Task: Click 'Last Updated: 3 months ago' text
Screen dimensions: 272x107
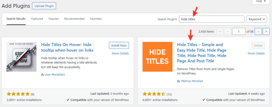Action: 110,94
